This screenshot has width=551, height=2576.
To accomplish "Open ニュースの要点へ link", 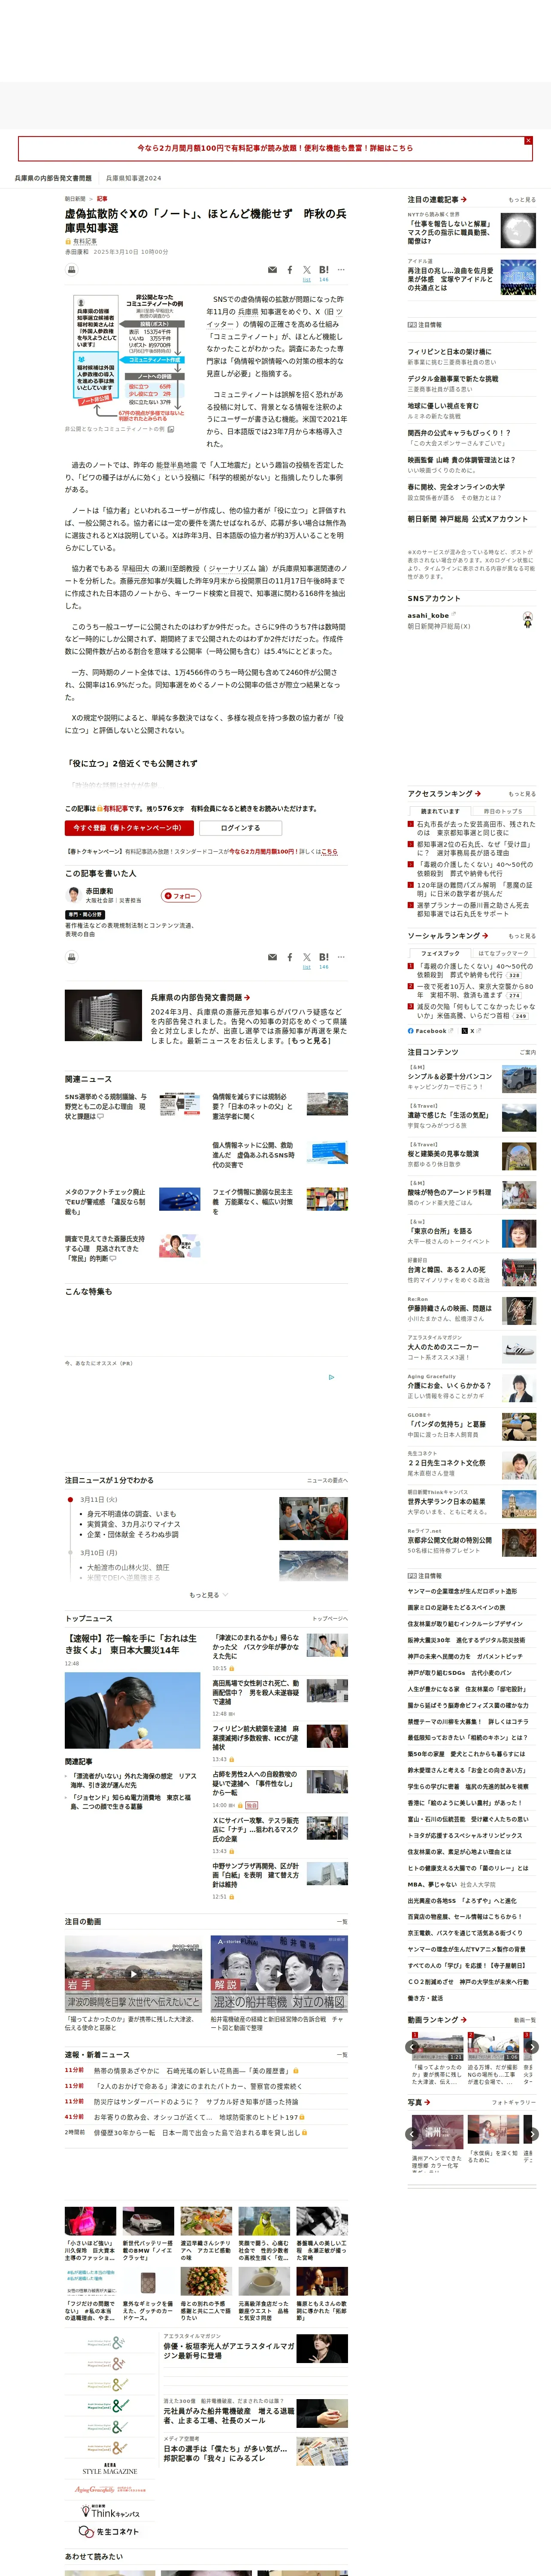I will [327, 1480].
